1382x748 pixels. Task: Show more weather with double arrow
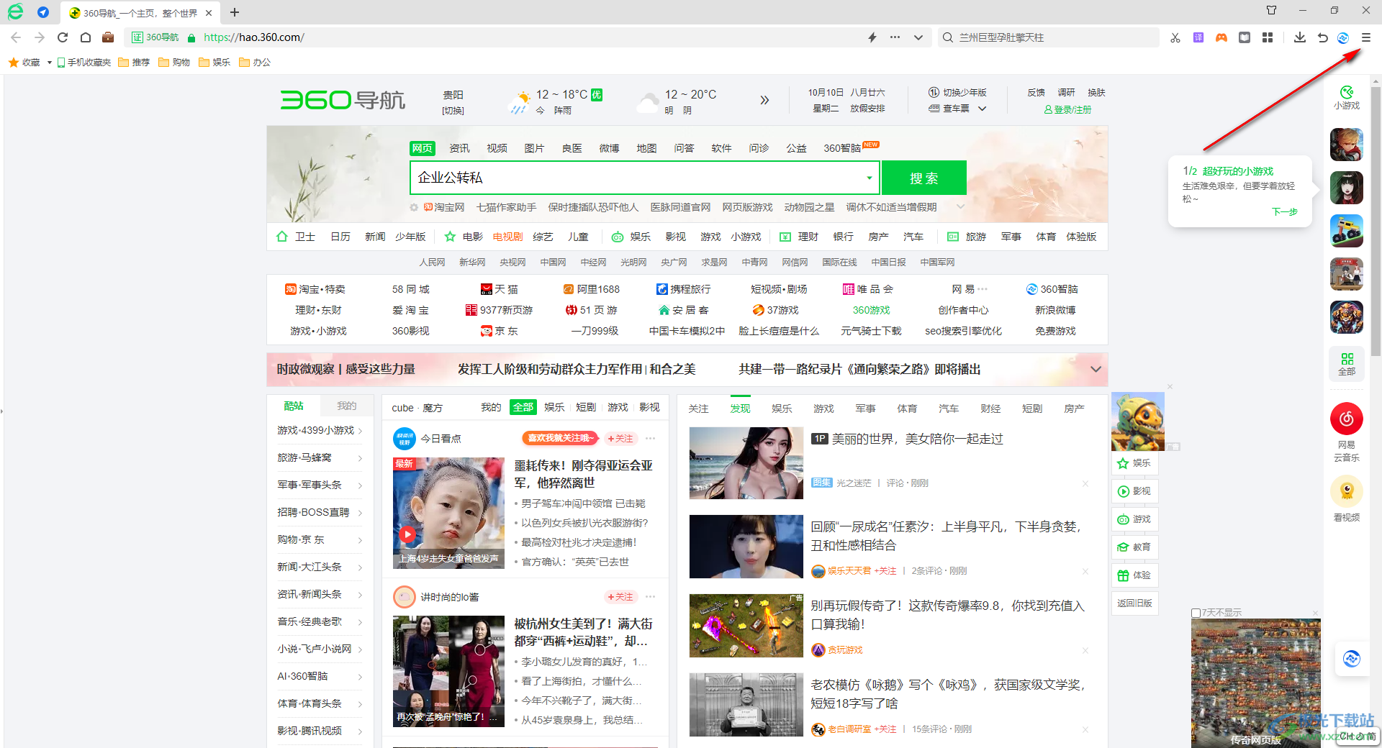[x=764, y=100]
